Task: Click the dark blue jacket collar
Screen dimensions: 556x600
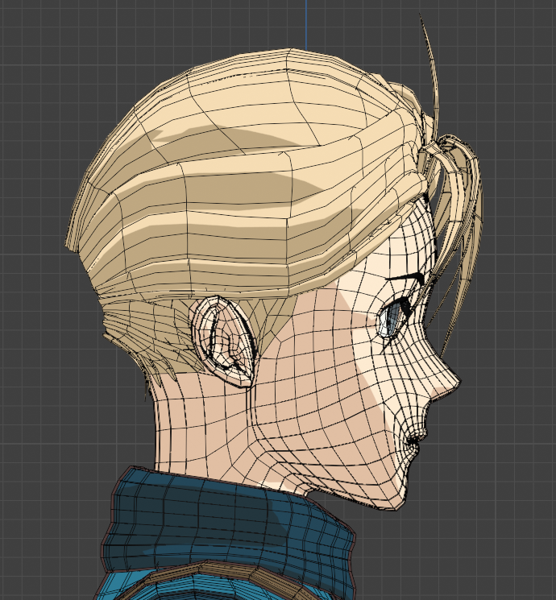Action: click(230, 524)
